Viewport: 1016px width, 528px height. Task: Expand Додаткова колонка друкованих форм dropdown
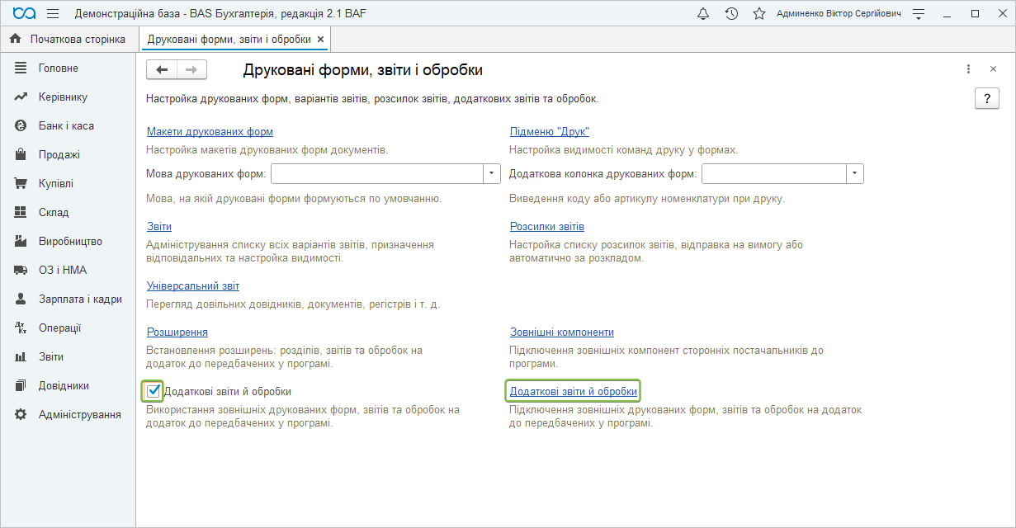[855, 173]
